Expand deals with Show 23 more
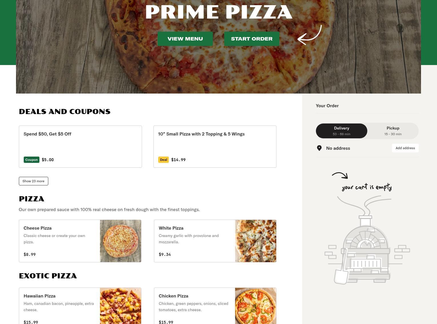Image resolution: width=437 pixels, height=324 pixels. (x=33, y=181)
